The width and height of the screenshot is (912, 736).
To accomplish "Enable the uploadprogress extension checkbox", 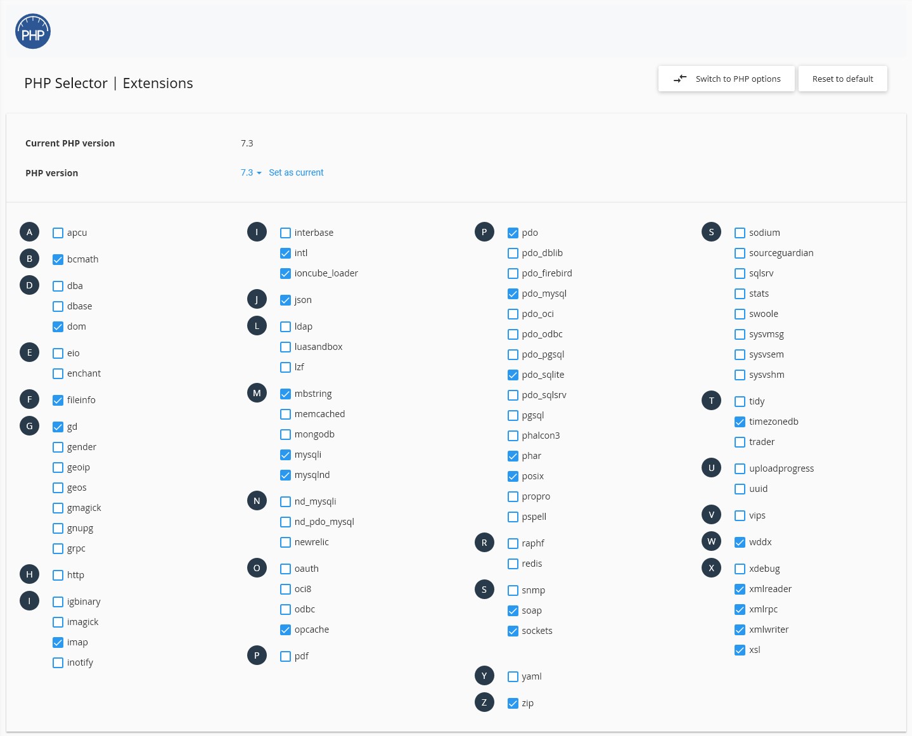I will point(740,468).
